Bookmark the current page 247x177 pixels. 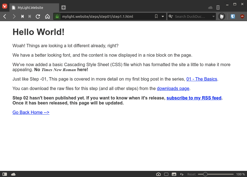point(156,16)
